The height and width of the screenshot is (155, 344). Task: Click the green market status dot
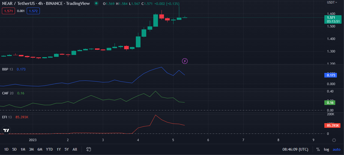(96, 4)
